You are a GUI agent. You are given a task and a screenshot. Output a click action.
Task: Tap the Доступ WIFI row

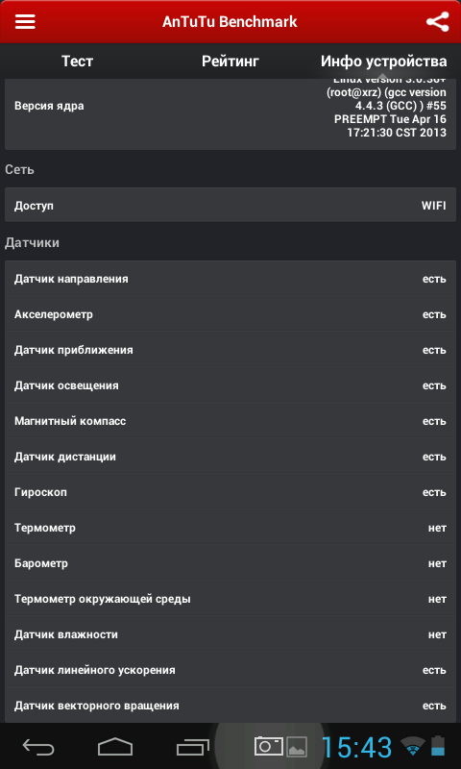(230, 205)
